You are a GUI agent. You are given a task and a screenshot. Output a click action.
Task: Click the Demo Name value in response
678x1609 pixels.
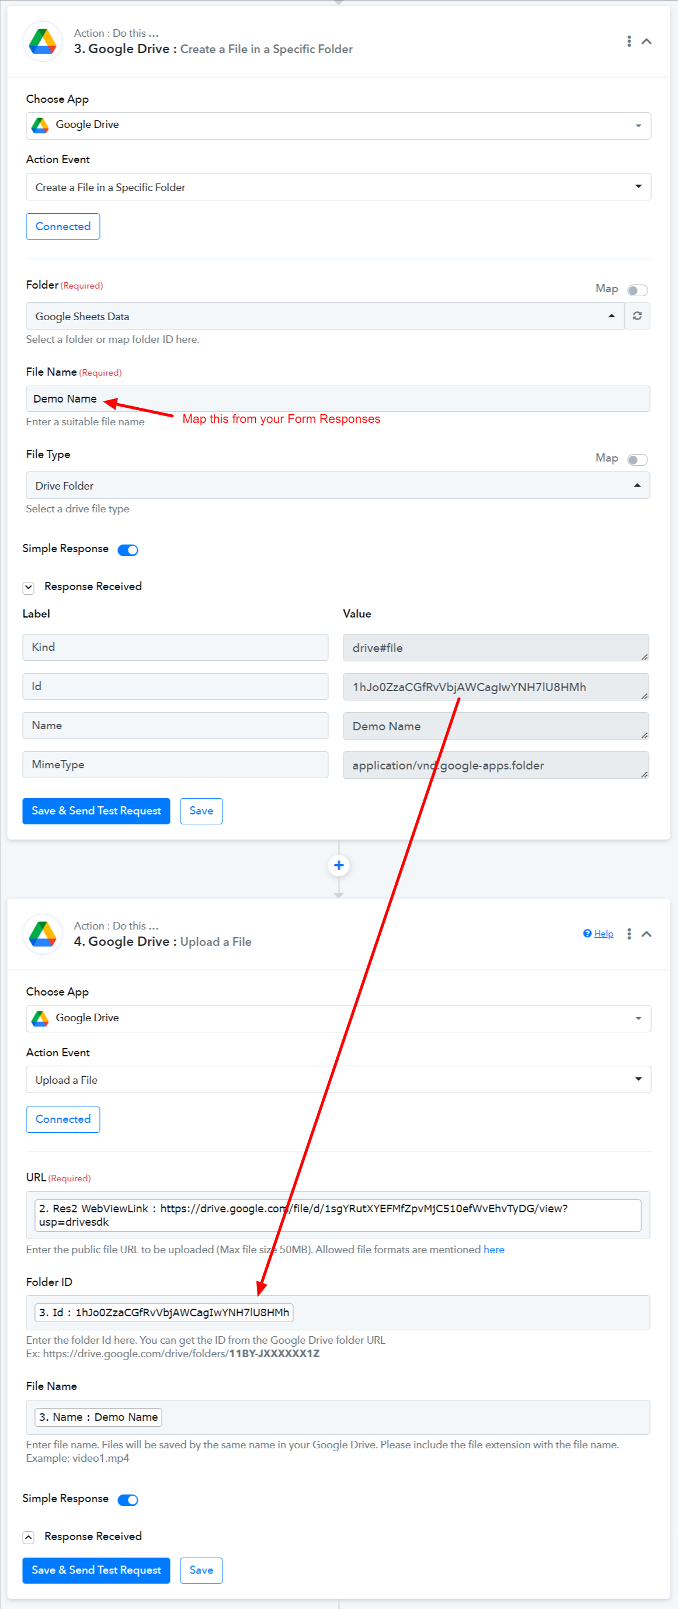click(496, 726)
